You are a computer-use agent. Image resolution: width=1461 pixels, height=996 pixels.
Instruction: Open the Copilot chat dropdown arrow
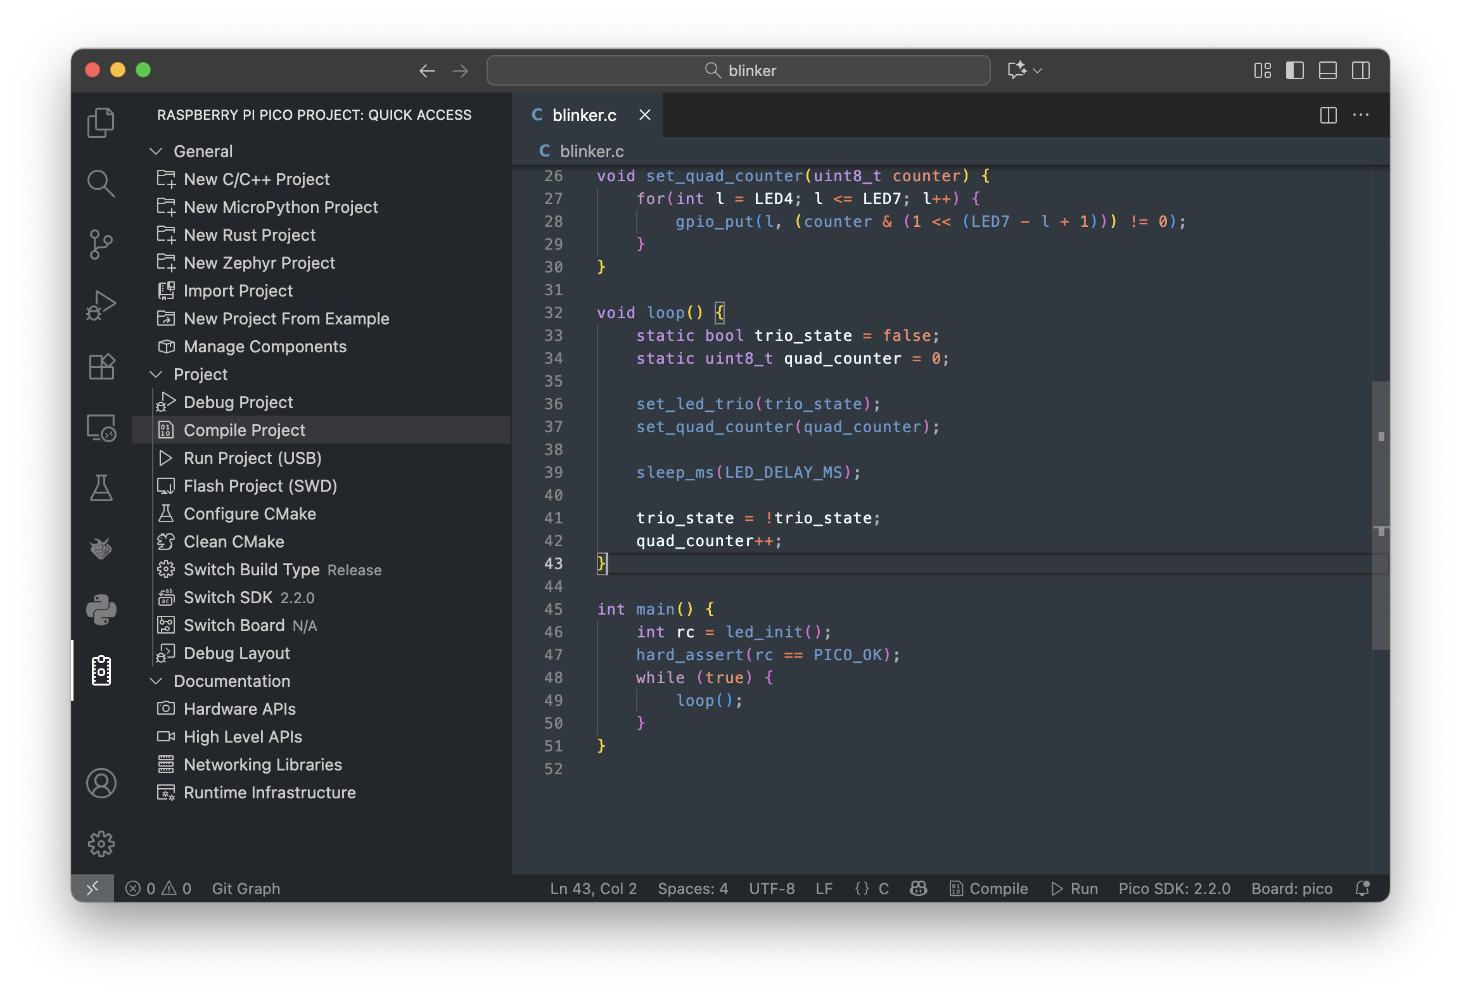pos(1038,70)
